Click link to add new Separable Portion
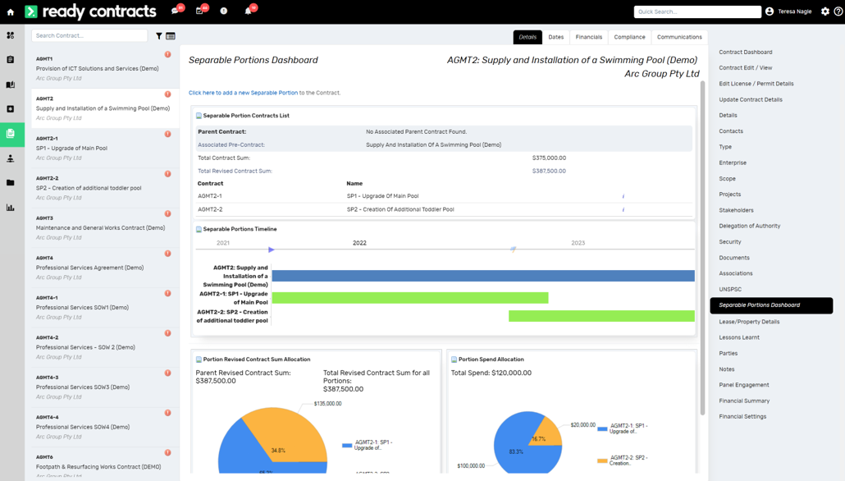Image resolution: width=845 pixels, height=481 pixels. pyautogui.click(x=243, y=93)
